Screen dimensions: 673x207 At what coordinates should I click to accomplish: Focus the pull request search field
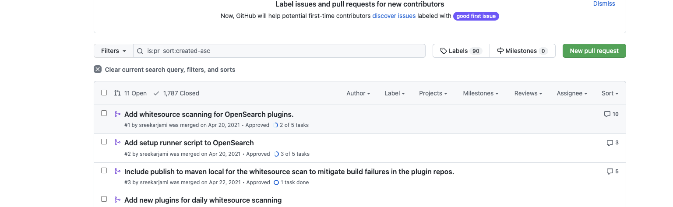pyautogui.click(x=279, y=51)
